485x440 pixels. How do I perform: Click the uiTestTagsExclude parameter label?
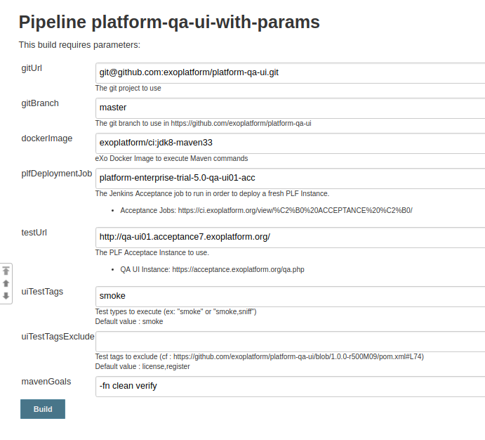58,337
